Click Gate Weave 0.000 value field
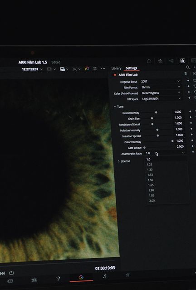The width and height of the screenshot is (196, 290). (x=180, y=146)
